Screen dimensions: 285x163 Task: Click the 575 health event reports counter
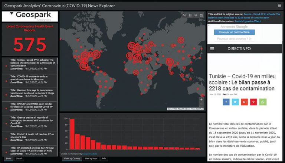30,45
